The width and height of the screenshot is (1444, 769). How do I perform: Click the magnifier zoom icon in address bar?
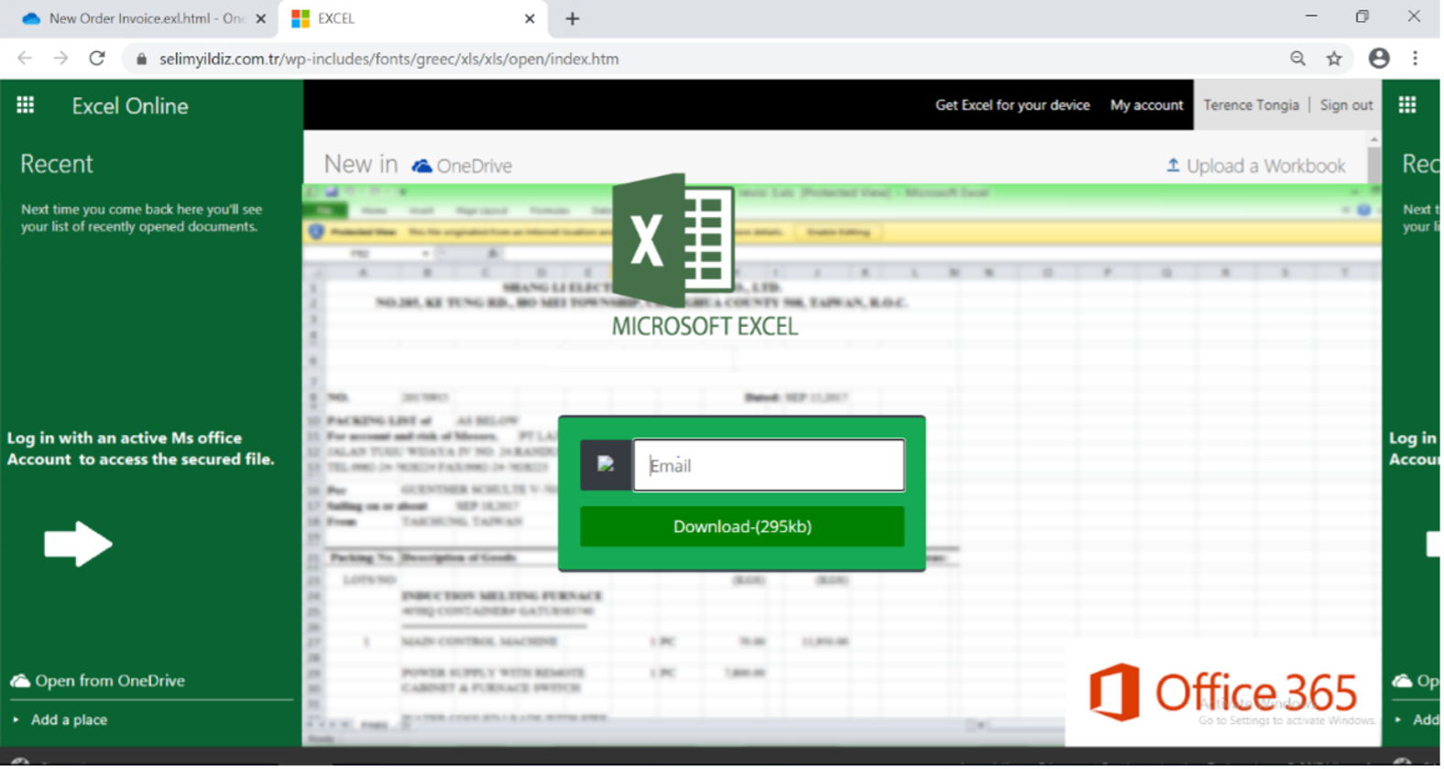pyautogui.click(x=1297, y=59)
